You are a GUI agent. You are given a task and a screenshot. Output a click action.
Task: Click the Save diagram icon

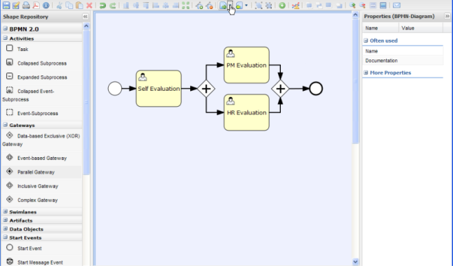click(6, 5)
